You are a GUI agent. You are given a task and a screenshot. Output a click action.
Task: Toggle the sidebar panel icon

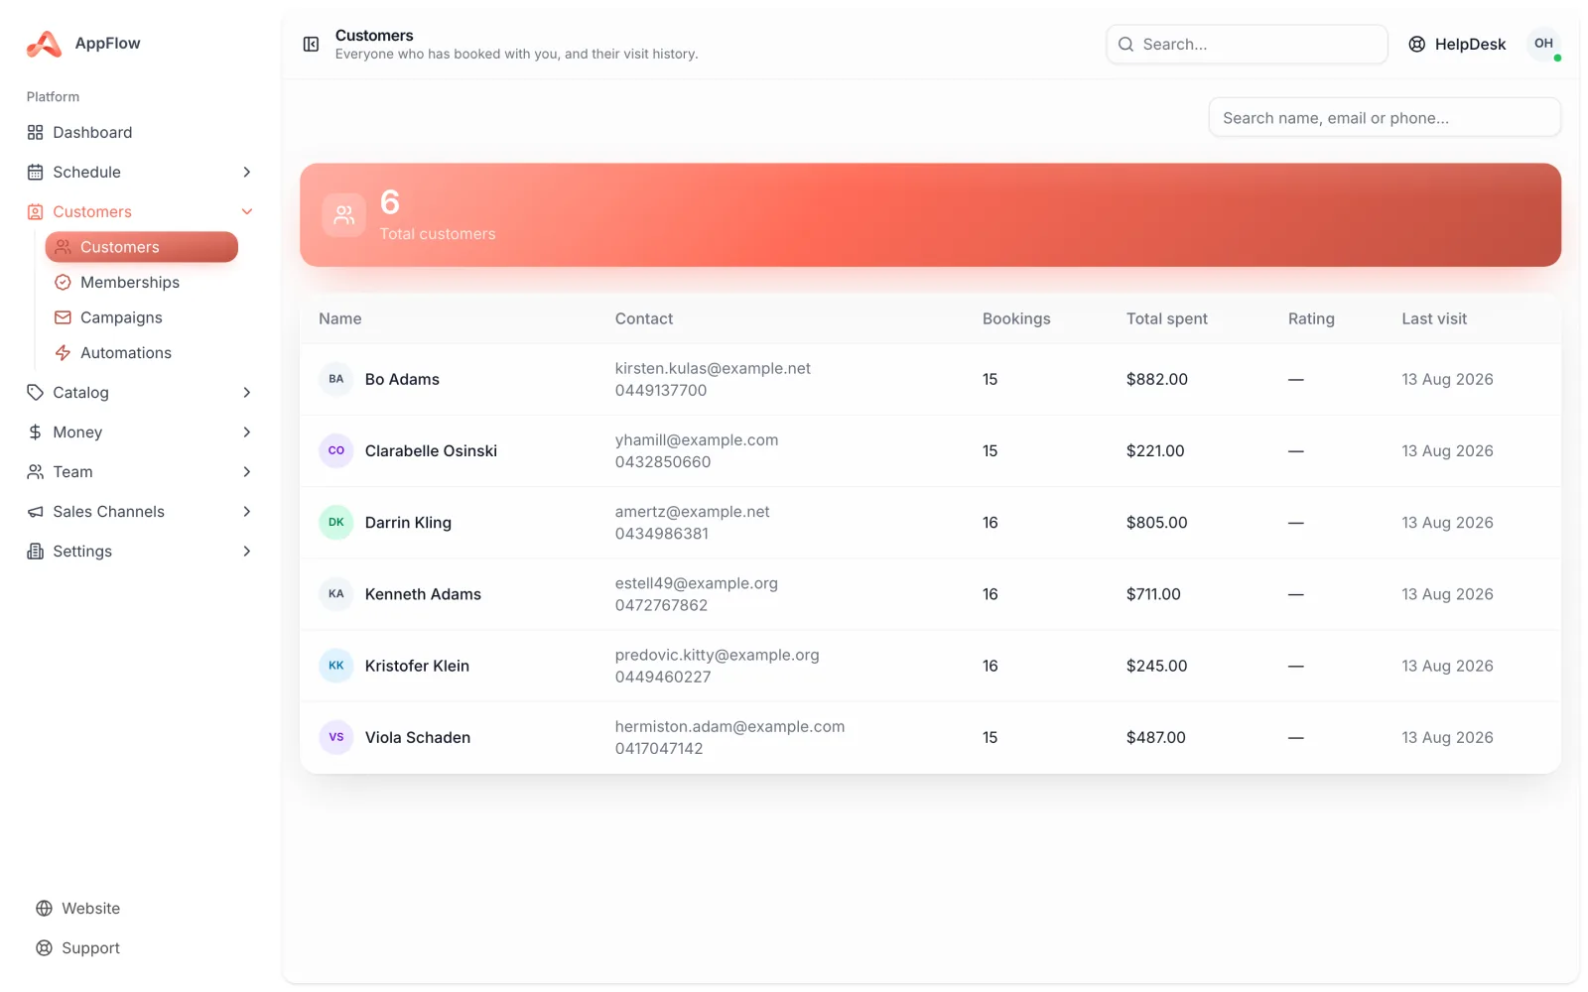(x=311, y=44)
